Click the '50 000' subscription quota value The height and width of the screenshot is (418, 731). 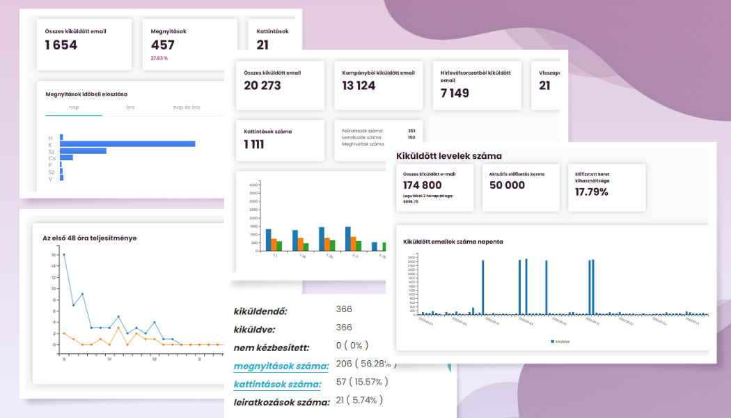click(508, 185)
